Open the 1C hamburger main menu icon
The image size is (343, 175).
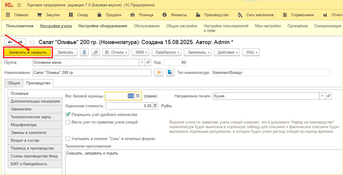pos(19,5)
